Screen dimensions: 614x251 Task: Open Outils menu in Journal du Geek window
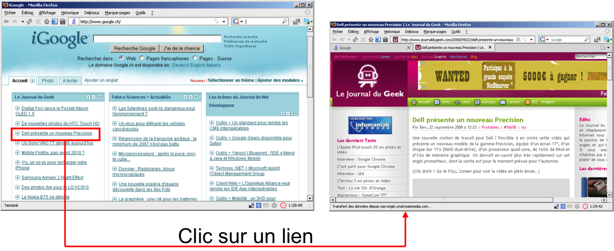tap(456, 31)
